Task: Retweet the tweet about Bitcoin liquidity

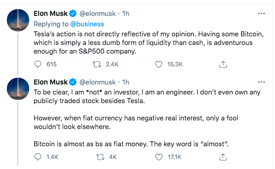Action: [97, 65]
